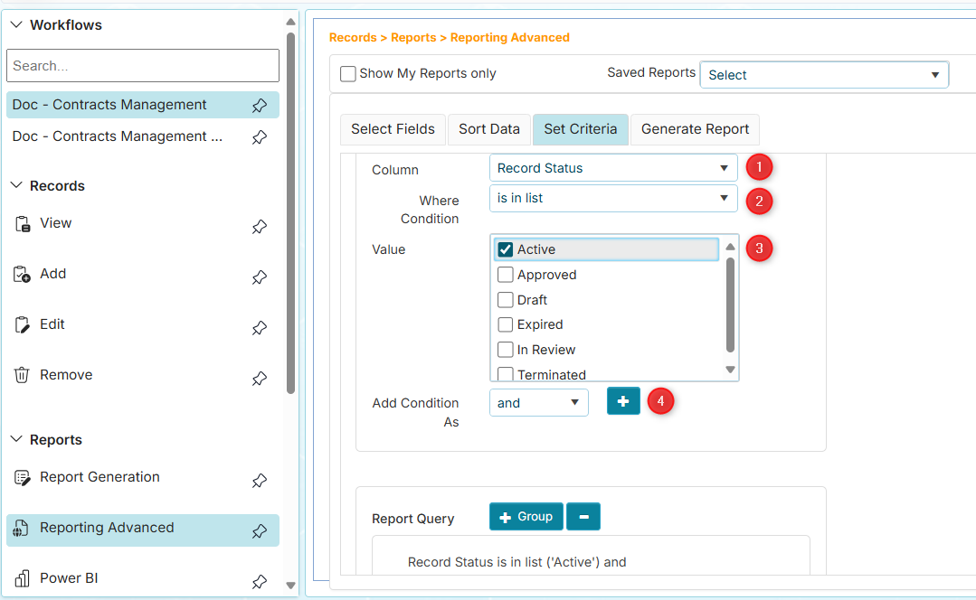976x600 pixels.
Task: Click the Power BI chart icon
Action: (23, 578)
